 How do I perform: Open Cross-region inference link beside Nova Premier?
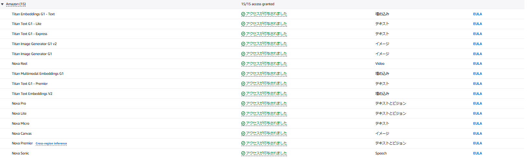(x=51, y=143)
